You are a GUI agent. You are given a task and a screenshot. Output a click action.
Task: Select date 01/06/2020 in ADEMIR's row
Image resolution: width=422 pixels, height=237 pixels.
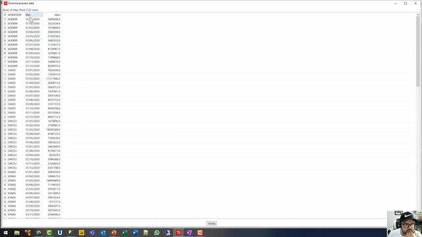(x=32, y=40)
